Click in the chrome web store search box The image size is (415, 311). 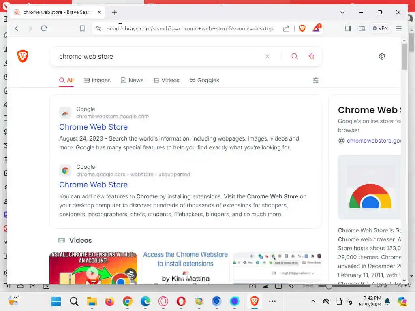click(159, 56)
